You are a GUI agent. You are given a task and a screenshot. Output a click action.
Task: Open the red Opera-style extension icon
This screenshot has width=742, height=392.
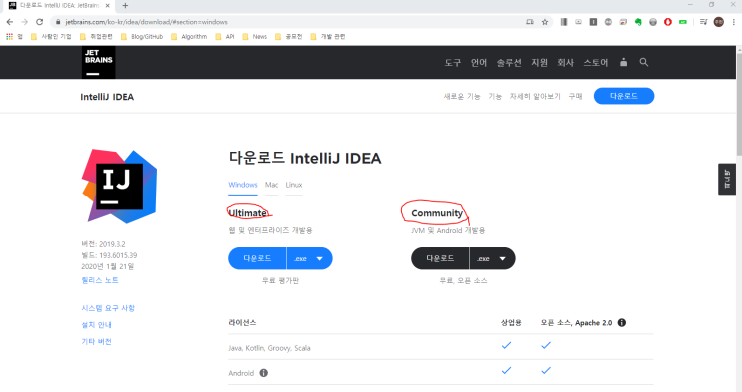(668, 22)
